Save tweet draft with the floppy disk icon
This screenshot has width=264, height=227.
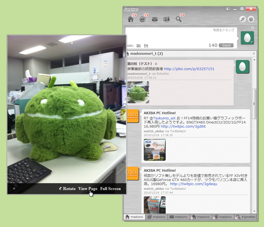(x=146, y=46)
